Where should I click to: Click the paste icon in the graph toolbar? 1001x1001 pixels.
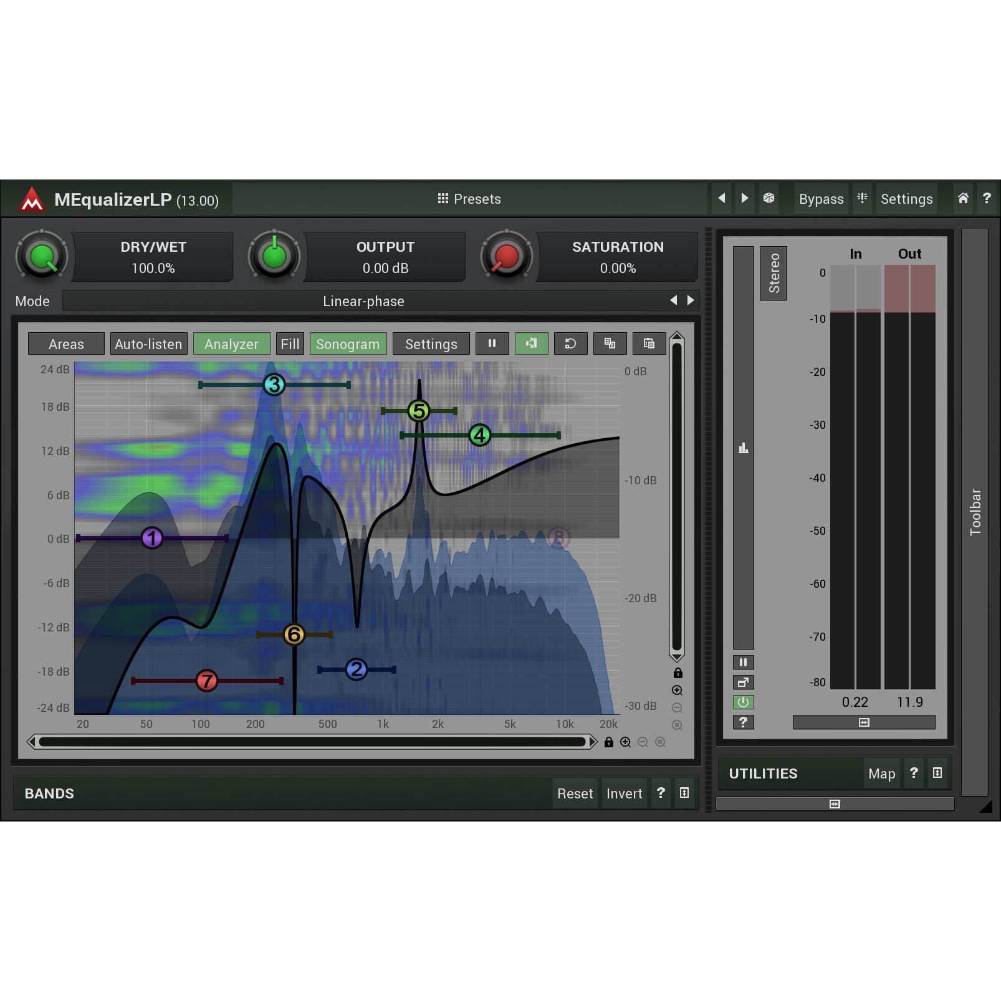coord(649,343)
